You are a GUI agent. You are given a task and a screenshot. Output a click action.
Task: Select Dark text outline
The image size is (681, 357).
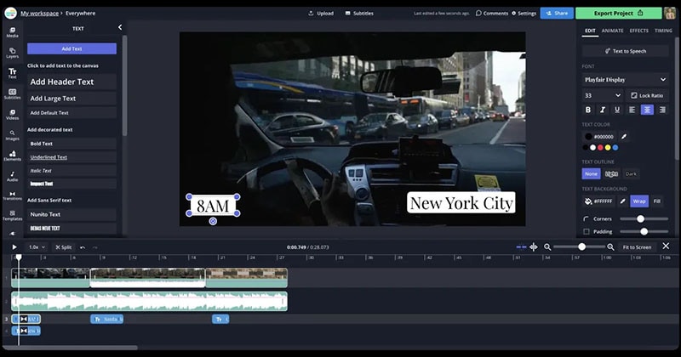631,174
